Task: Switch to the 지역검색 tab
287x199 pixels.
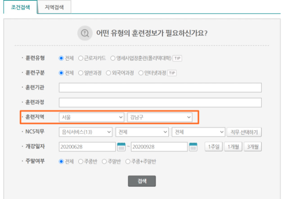Action: pyautogui.click(x=54, y=7)
